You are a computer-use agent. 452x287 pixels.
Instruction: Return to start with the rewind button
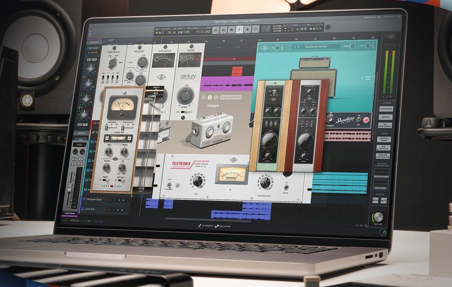[215, 30]
